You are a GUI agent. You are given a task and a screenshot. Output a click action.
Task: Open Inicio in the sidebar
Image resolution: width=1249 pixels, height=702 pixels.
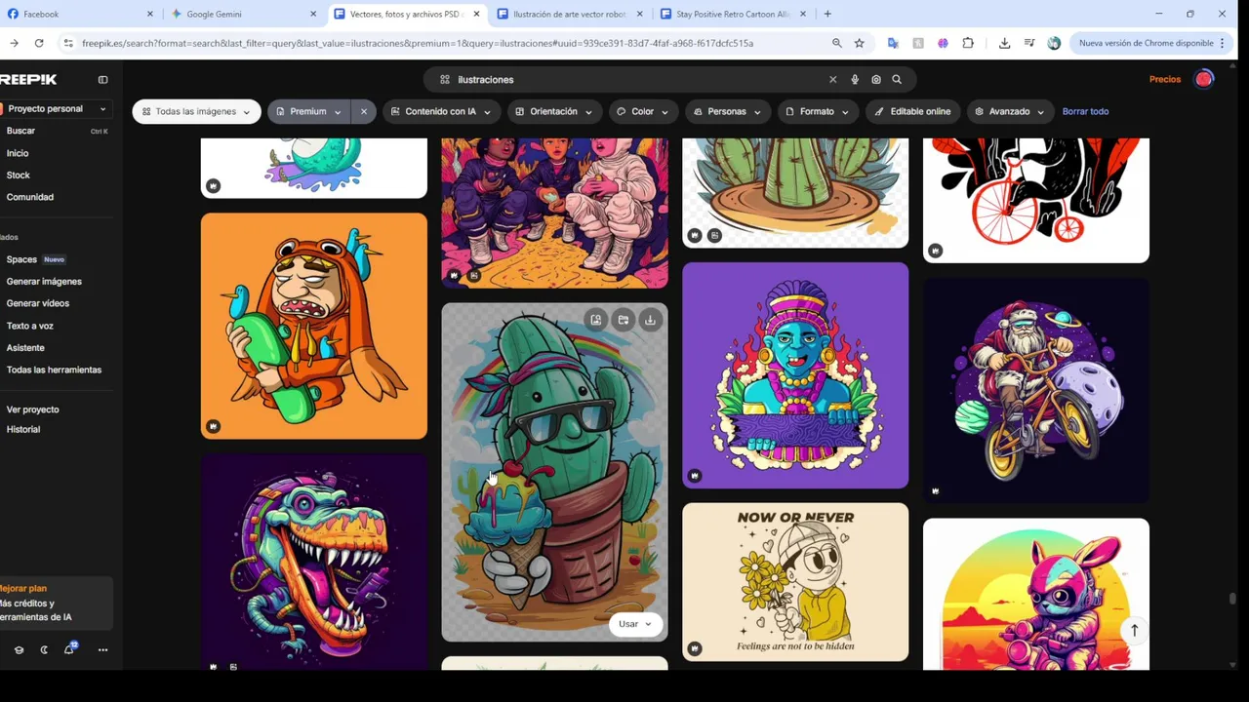pos(18,153)
